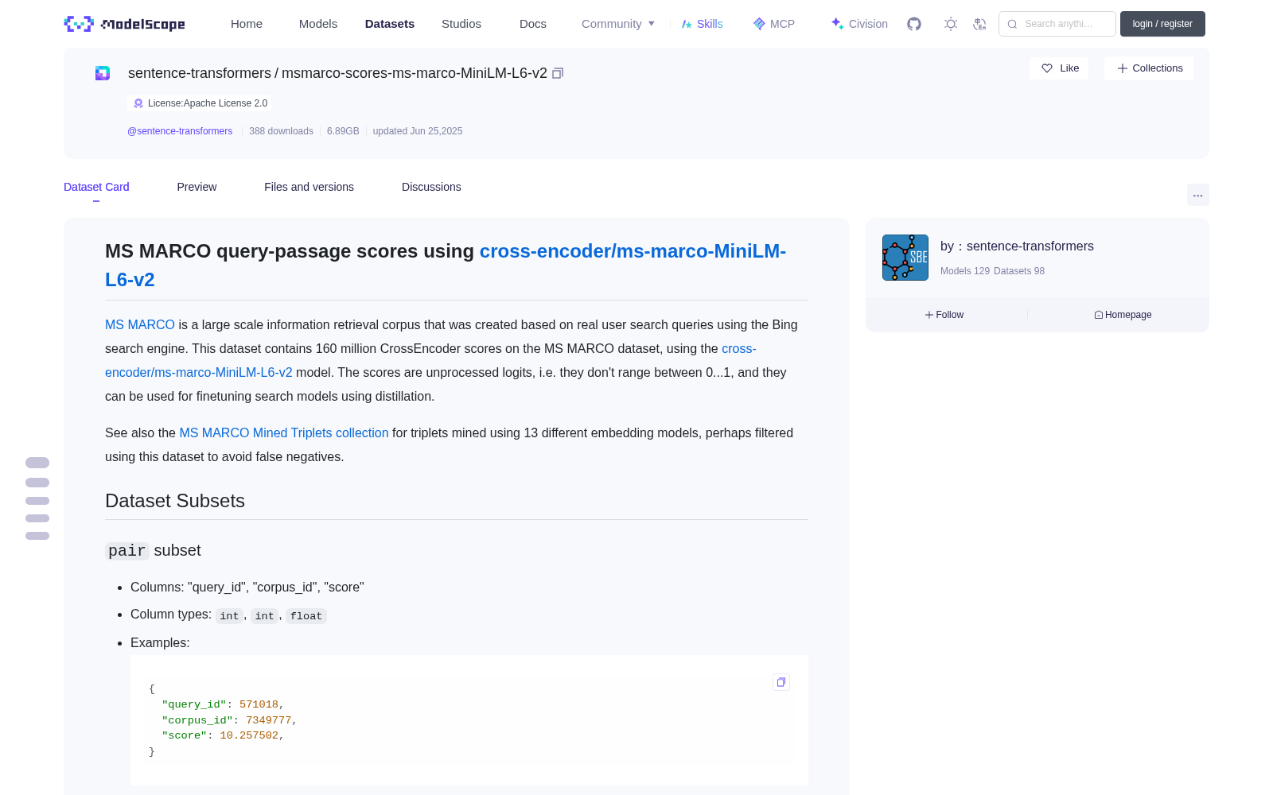Click the dataset avatar icon beside title
The image size is (1273, 795).
103,73
